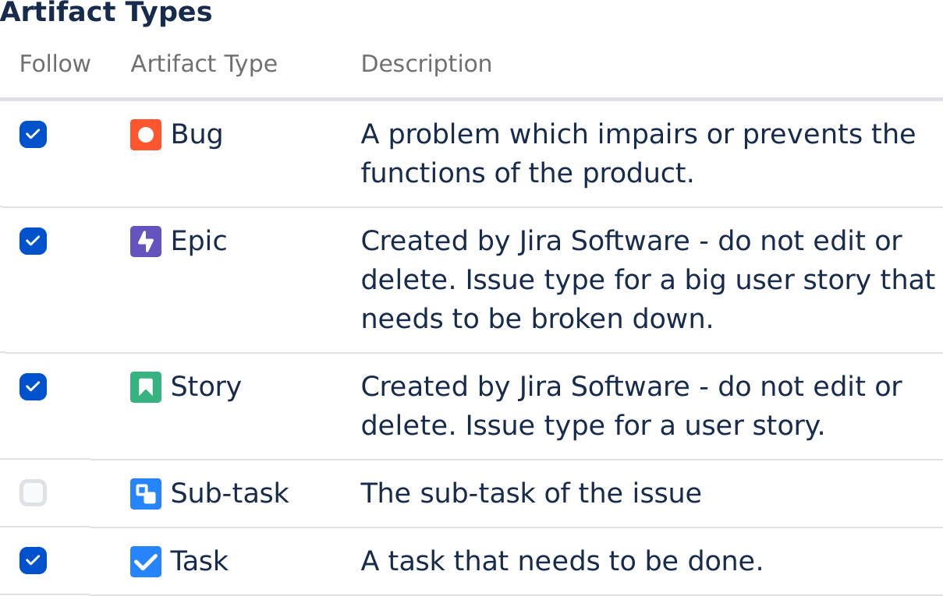Uncheck the Follow checkbox for Epic
This screenshot has height=596, width=943.
(x=34, y=242)
